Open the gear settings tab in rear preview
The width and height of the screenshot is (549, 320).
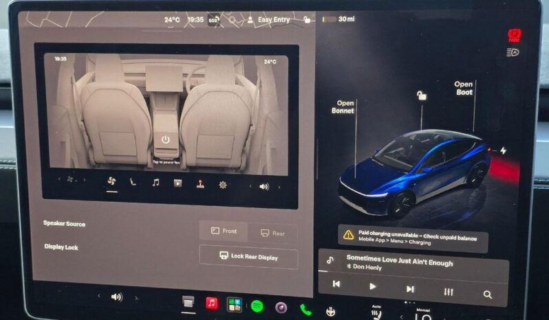click(x=223, y=185)
